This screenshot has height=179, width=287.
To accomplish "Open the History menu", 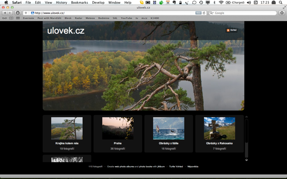I will [x=62, y=2].
